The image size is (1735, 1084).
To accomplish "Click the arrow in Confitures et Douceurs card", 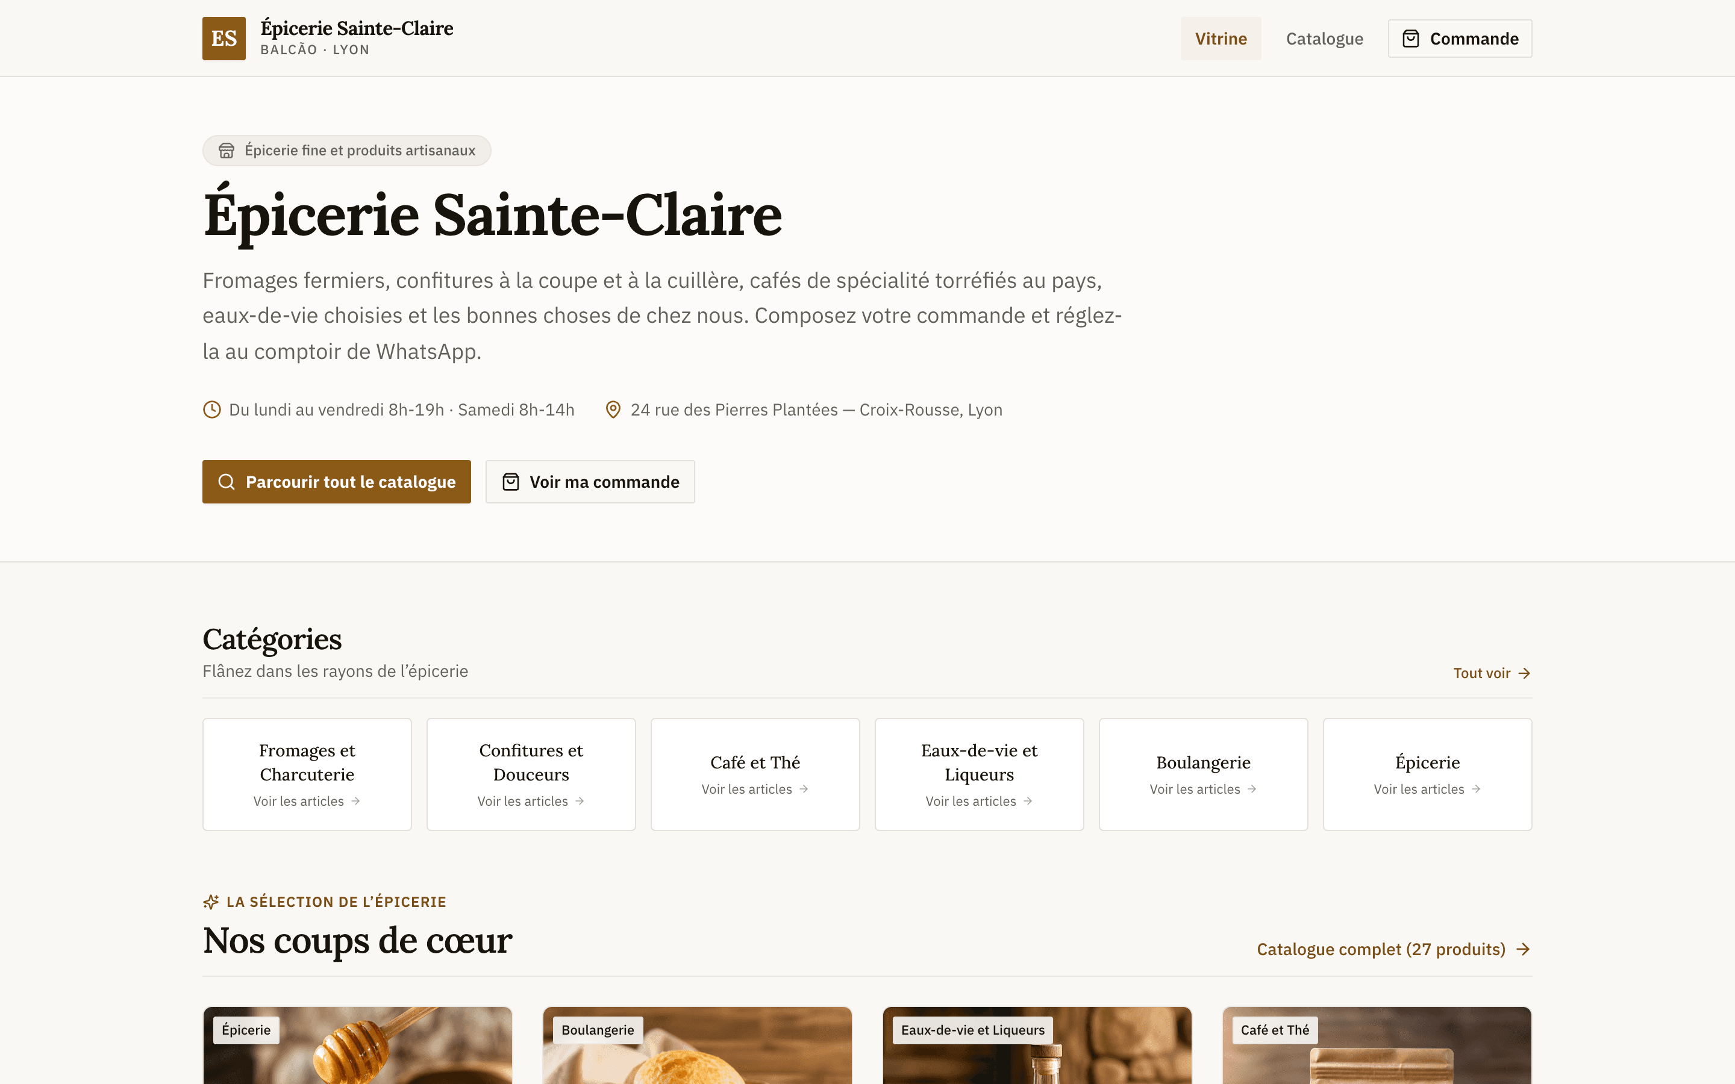I will point(580,801).
